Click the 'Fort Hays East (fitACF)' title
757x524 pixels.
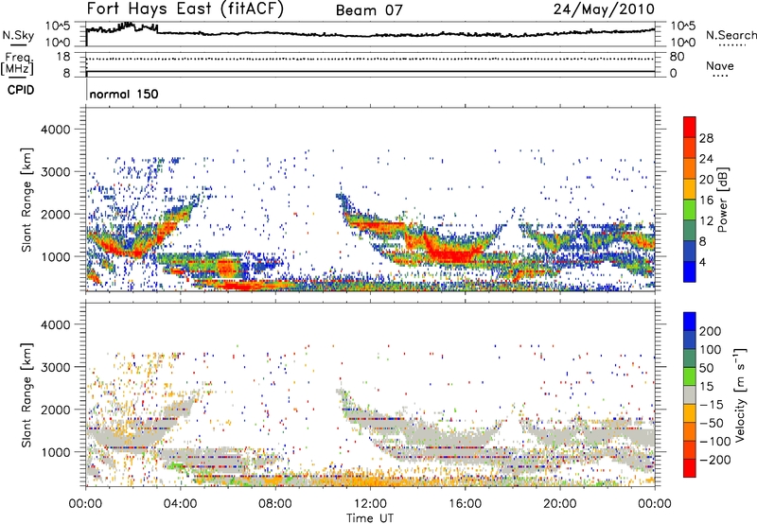click(x=185, y=9)
